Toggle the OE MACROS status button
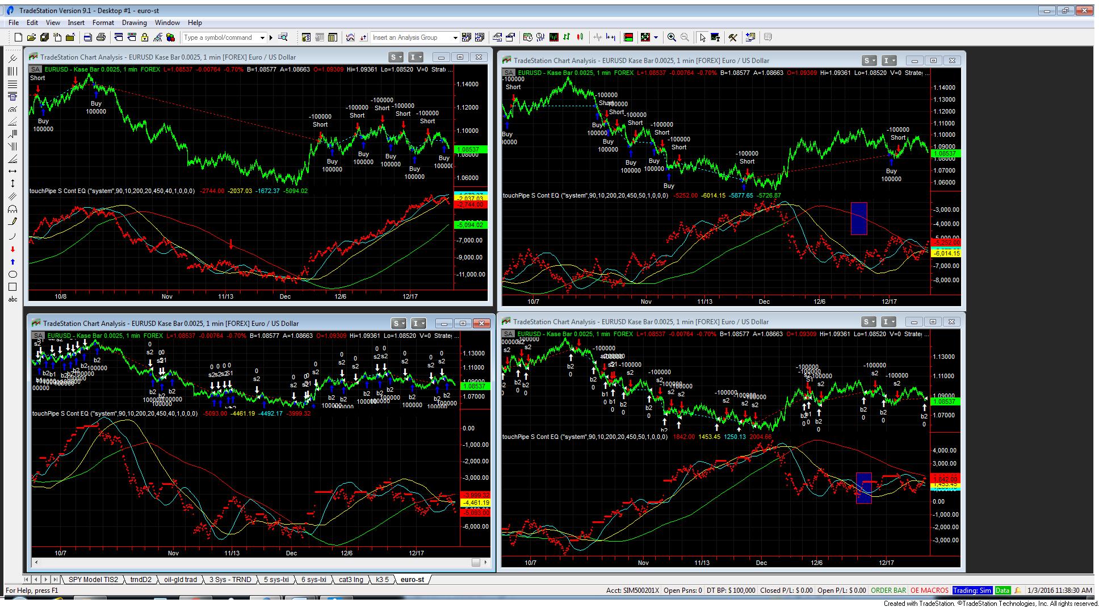This screenshot has height=607, width=1099. click(x=929, y=590)
